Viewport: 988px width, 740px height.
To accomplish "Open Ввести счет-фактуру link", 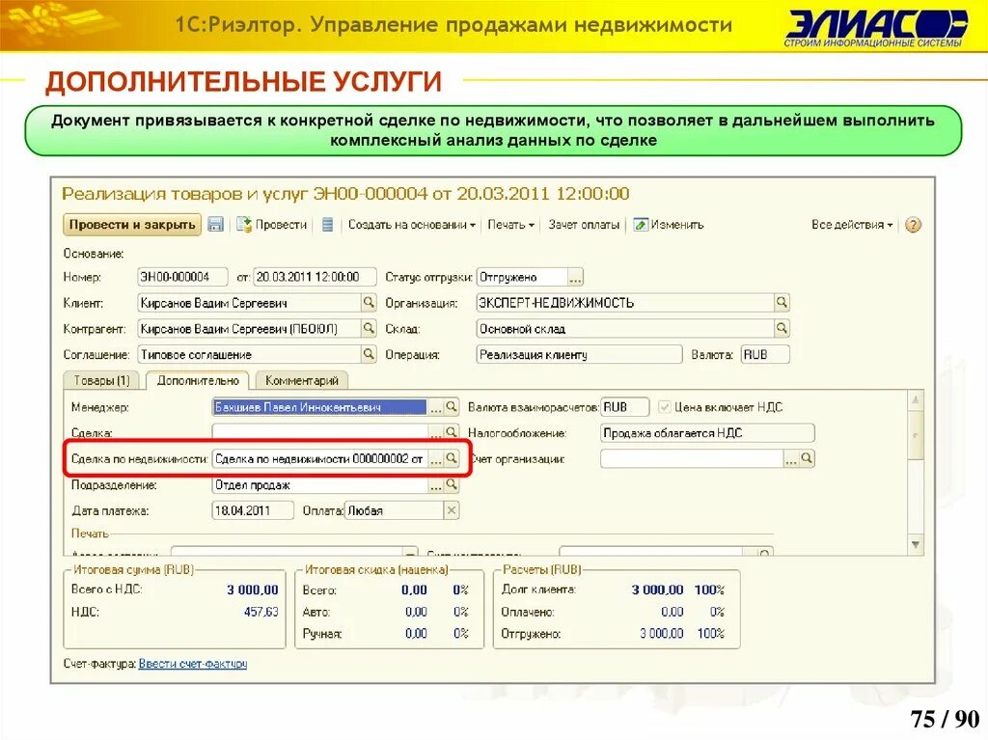I will point(193,664).
